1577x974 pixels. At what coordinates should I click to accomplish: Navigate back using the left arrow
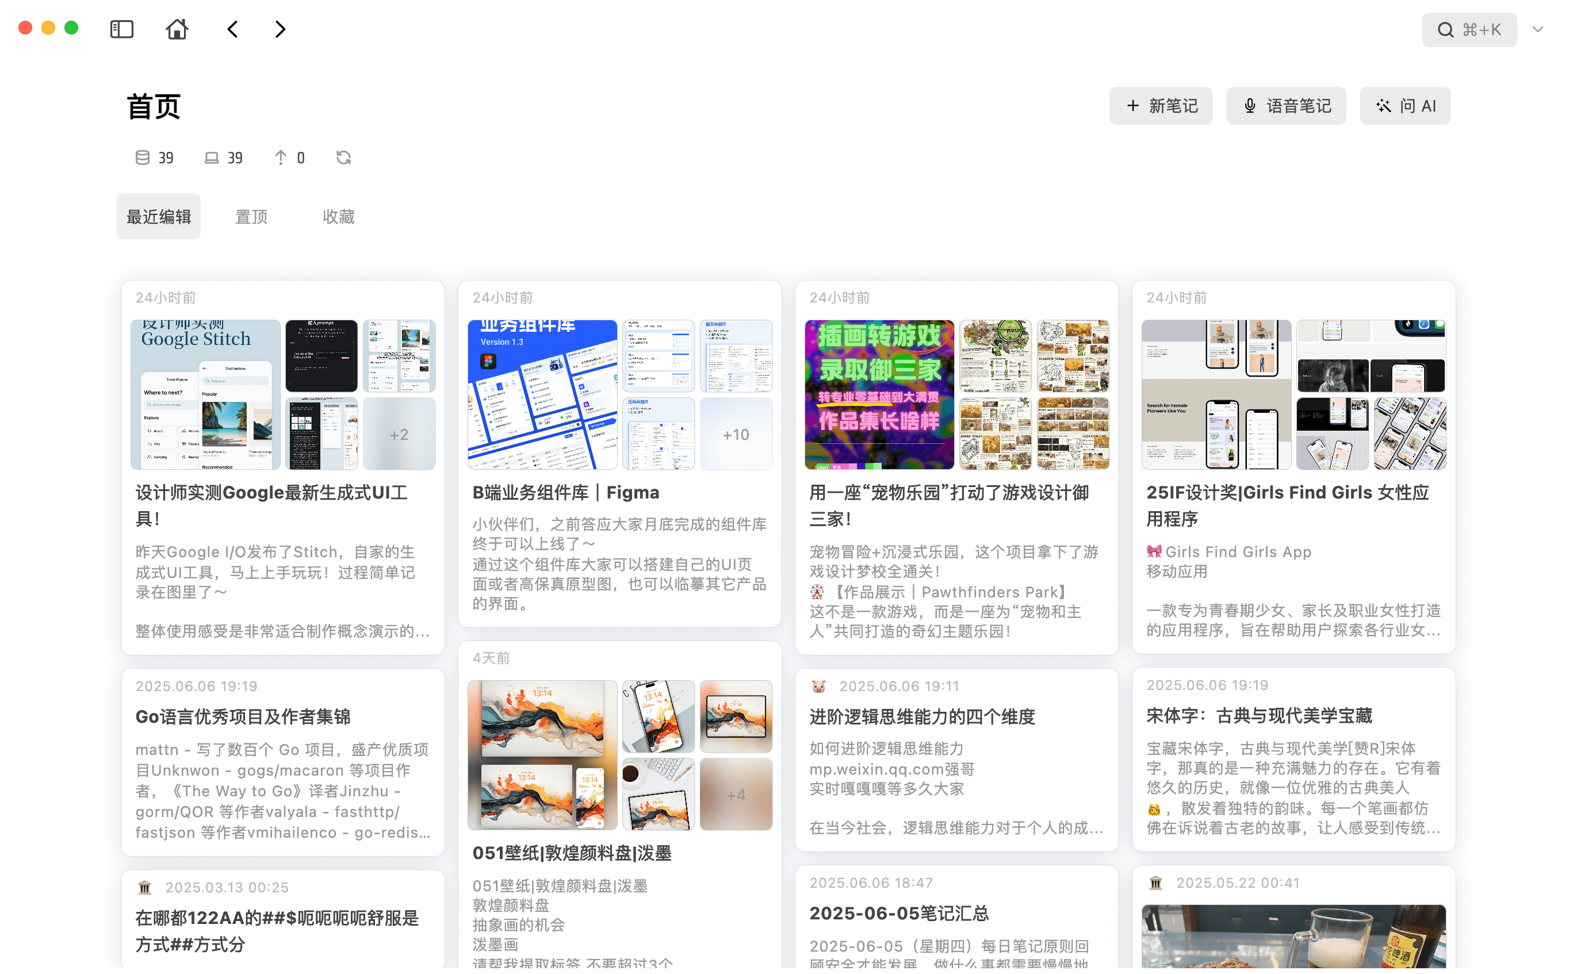click(x=232, y=30)
